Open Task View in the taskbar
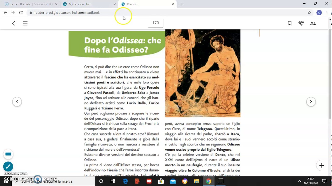 click(x=113, y=181)
